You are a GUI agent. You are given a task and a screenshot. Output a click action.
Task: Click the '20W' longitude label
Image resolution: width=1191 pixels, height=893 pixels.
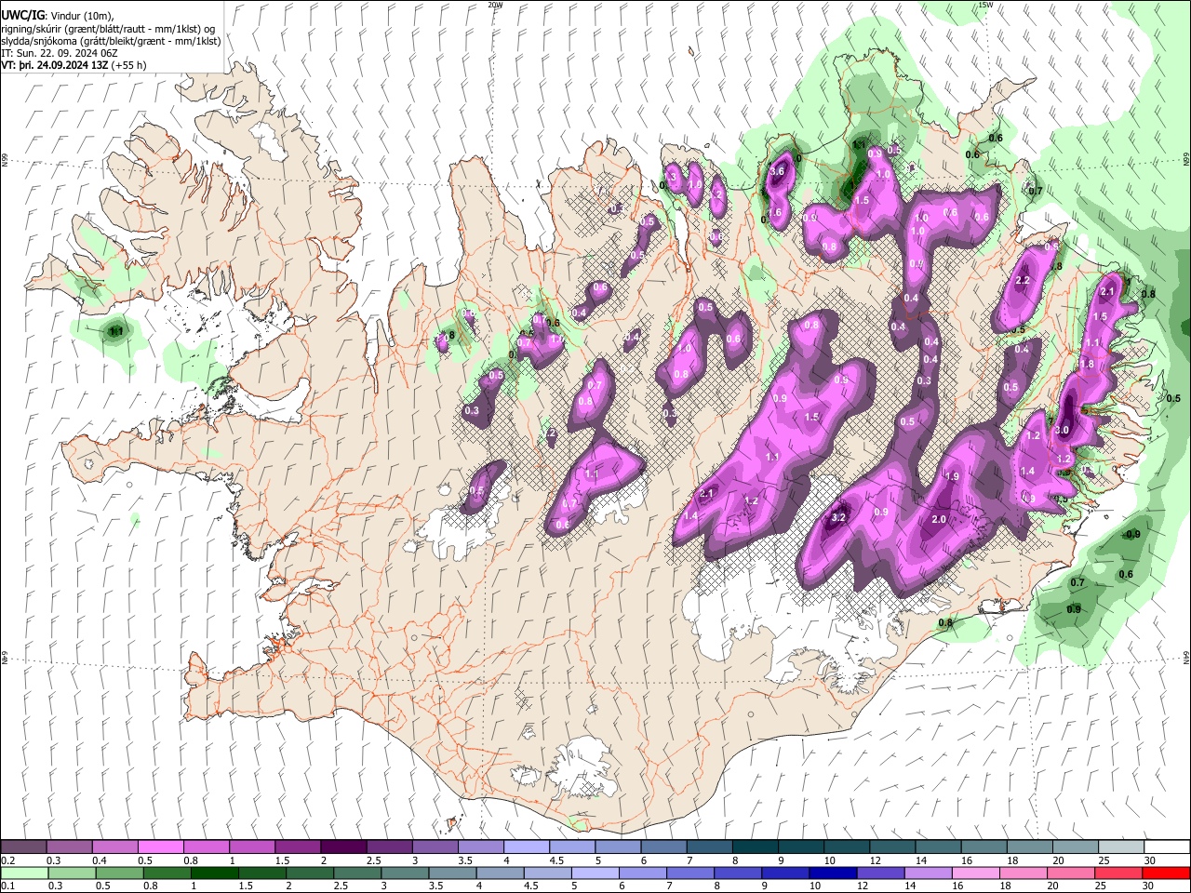(x=494, y=5)
